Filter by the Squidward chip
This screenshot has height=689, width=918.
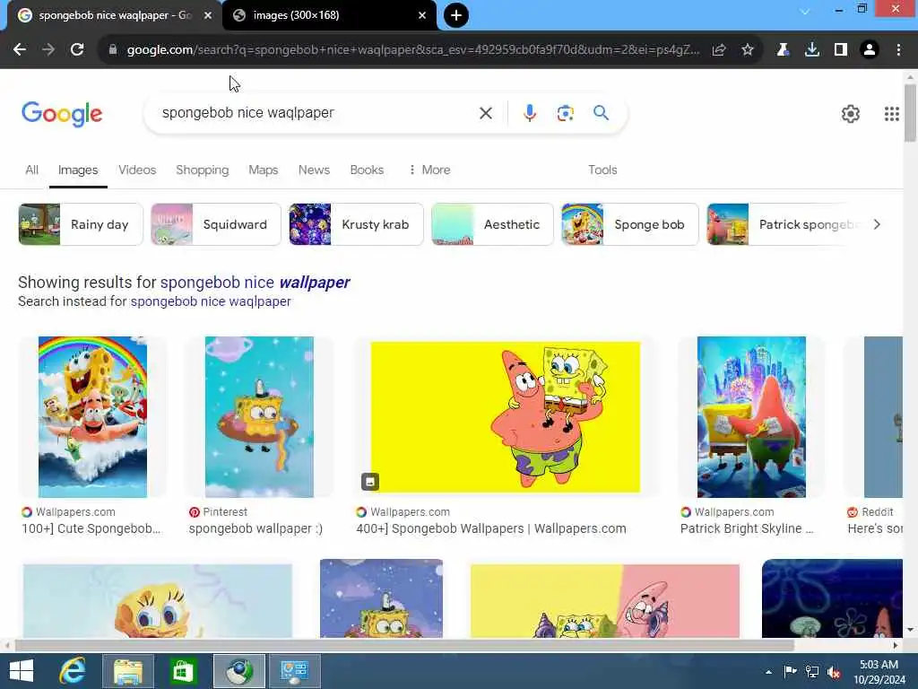pos(215,224)
